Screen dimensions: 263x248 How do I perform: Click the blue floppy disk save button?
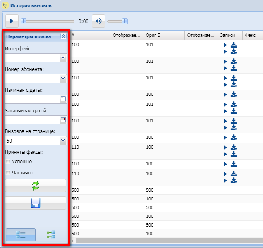(x=36, y=203)
